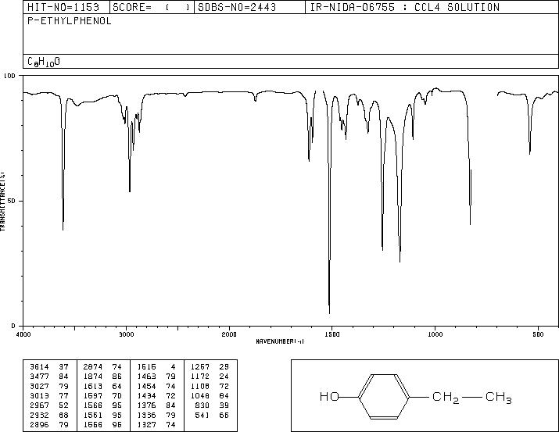Viewport: 559px width, 432px height.
Task: Click the 3027 peak table entry
Action: point(49,386)
